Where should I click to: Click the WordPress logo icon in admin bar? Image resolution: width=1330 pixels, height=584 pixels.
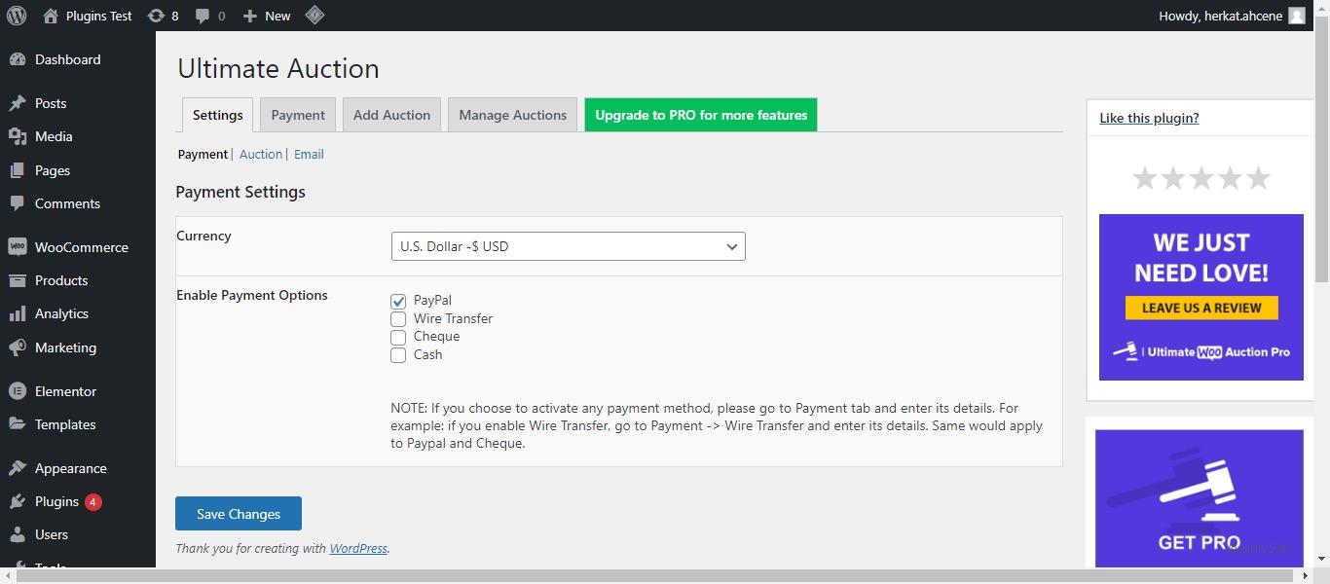(17, 16)
